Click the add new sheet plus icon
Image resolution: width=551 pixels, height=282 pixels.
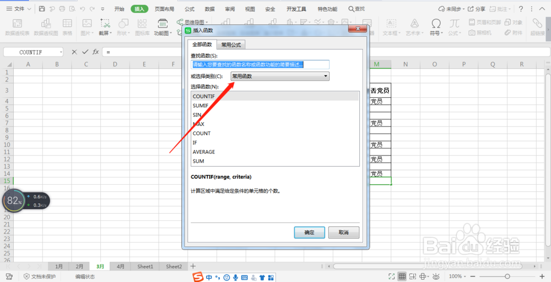point(192,266)
